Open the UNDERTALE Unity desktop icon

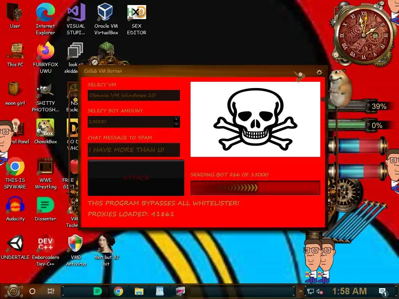pyautogui.click(x=15, y=247)
